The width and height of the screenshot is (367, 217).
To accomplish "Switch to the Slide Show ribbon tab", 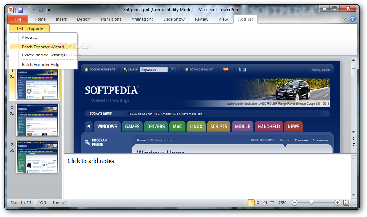I will click(174, 19).
